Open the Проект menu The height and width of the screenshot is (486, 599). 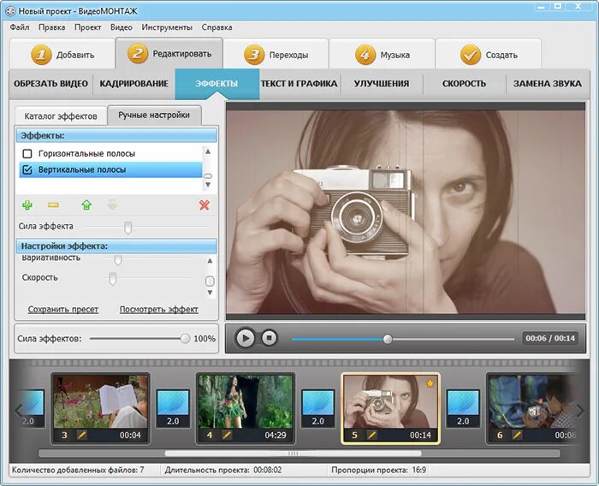click(88, 27)
